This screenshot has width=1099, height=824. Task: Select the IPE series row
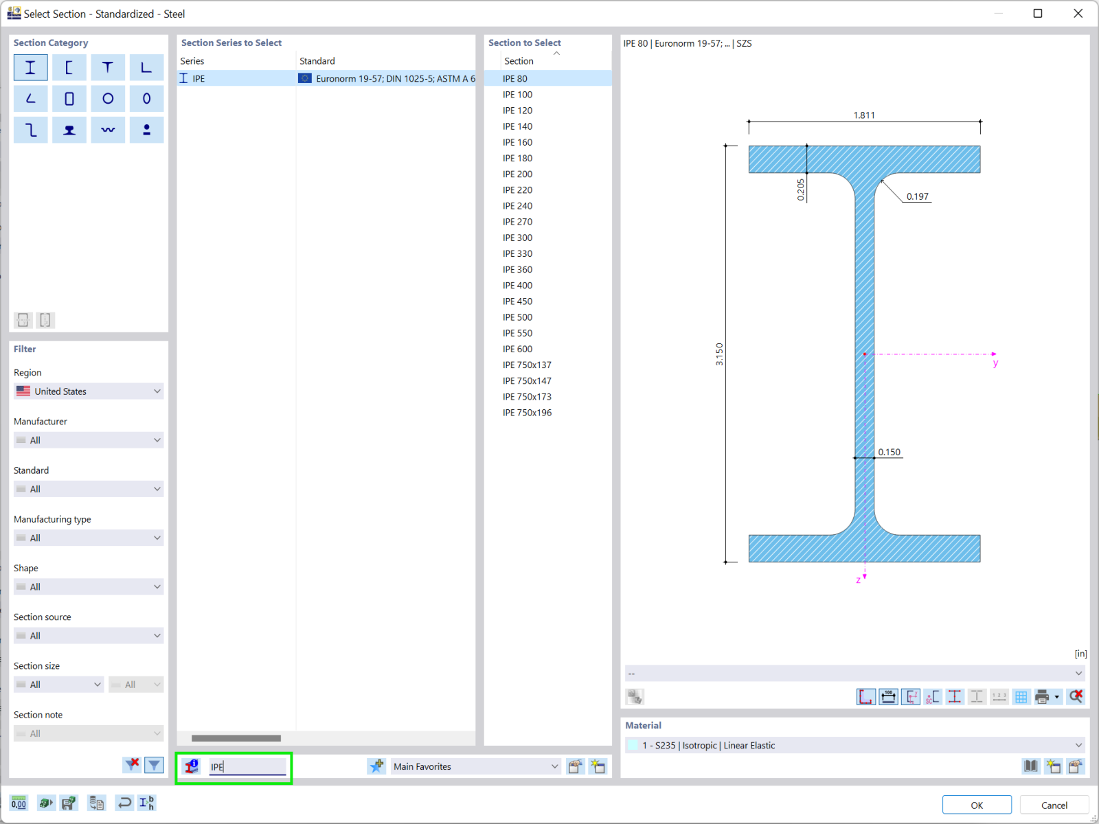tap(326, 78)
